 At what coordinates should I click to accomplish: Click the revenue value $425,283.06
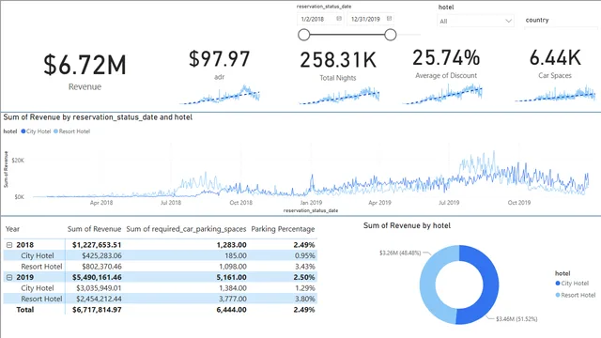click(x=101, y=255)
